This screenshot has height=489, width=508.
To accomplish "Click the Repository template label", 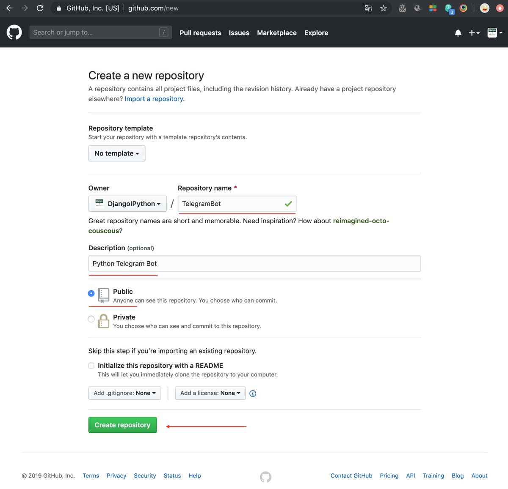I will pyautogui.click(x=121, y=128).
